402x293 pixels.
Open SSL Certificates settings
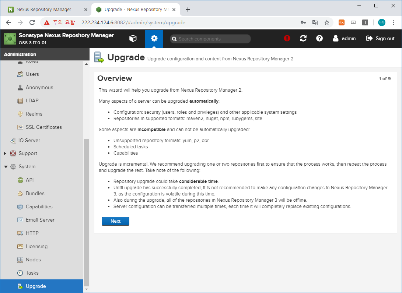(44, 127)
